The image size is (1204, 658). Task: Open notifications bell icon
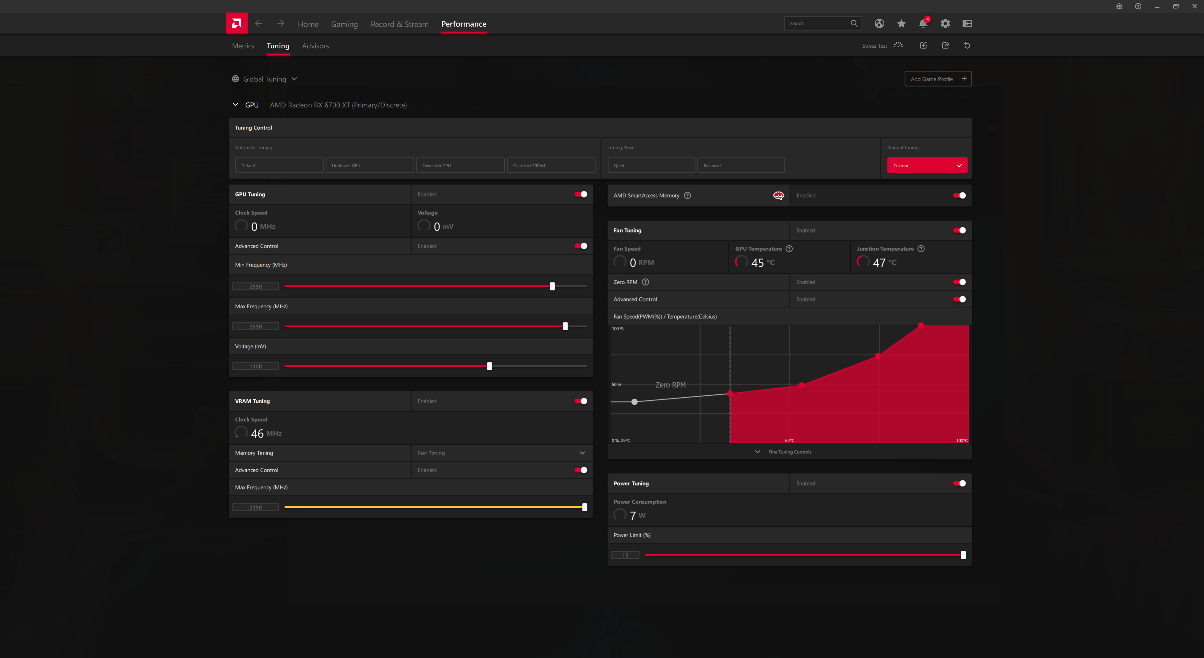coord(923,23)
